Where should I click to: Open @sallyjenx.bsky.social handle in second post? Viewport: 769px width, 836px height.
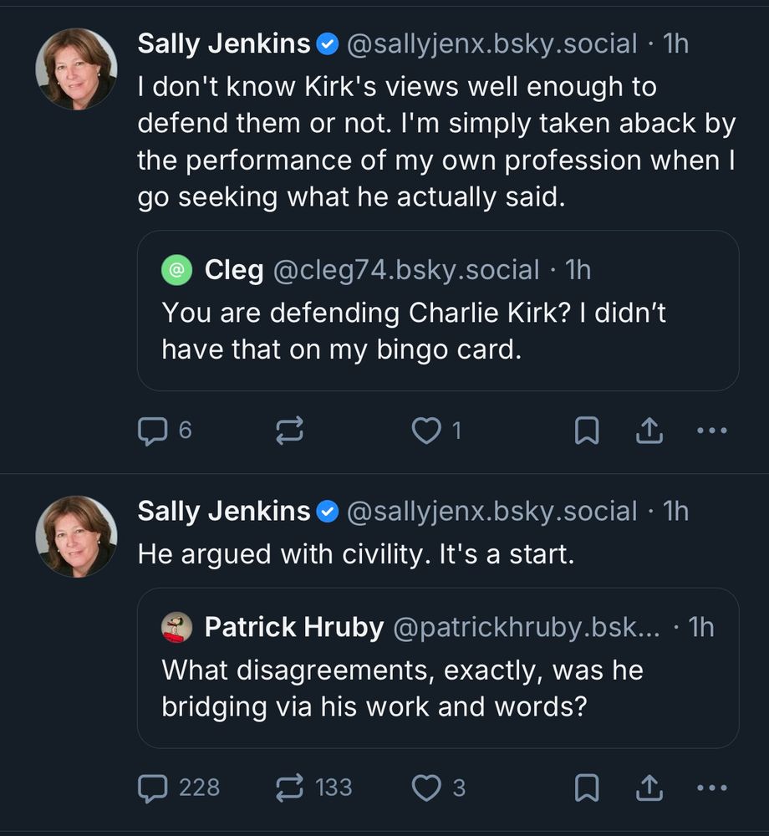pos(491,511)
